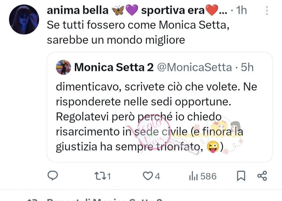Open the Monica Setta 2 name link

[x=114, y=67]
